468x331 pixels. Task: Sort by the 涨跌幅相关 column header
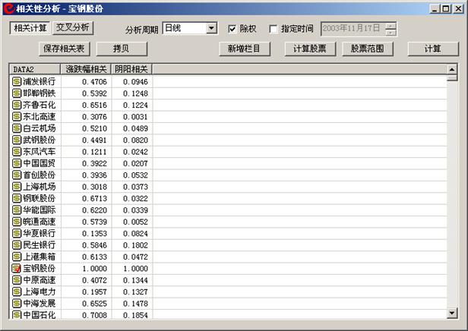coord(86,69)
